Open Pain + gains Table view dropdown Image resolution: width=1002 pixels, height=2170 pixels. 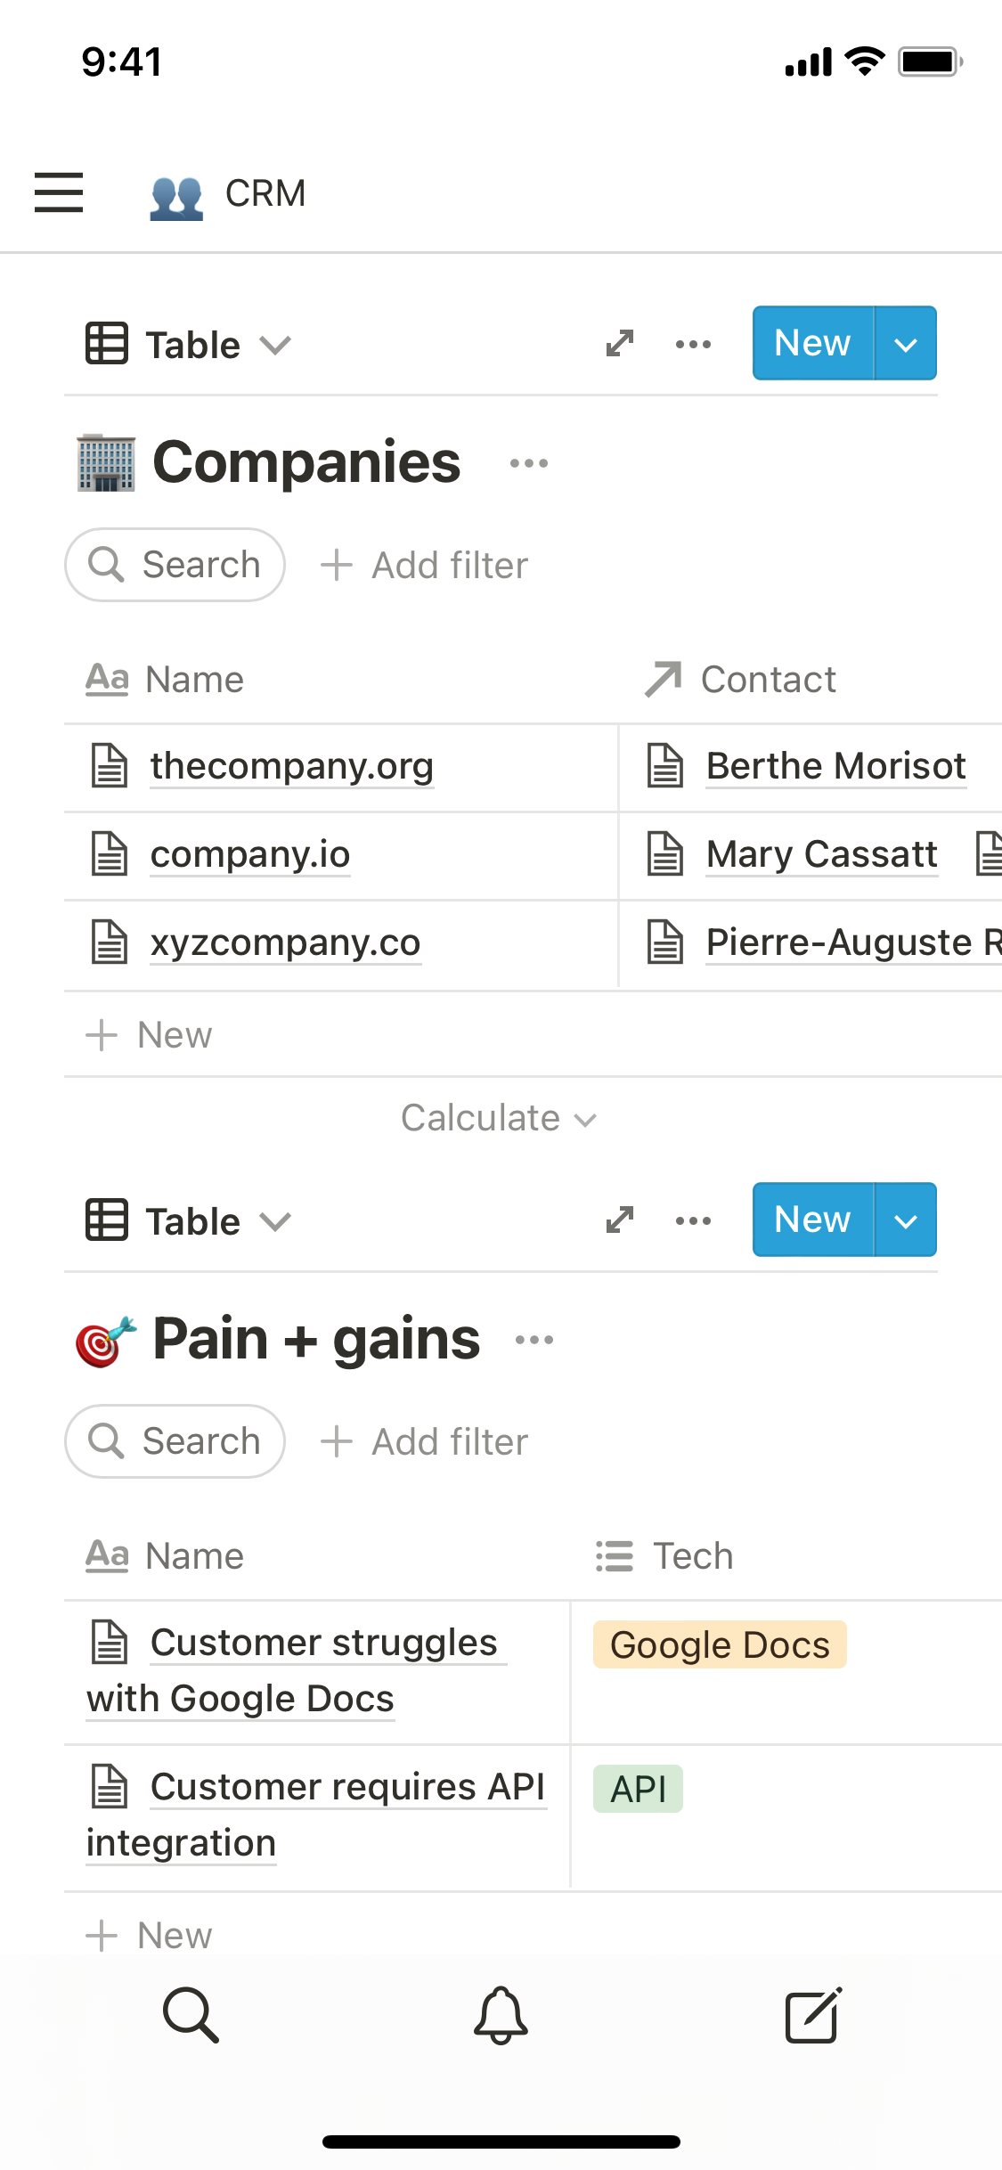[189, 1221]
